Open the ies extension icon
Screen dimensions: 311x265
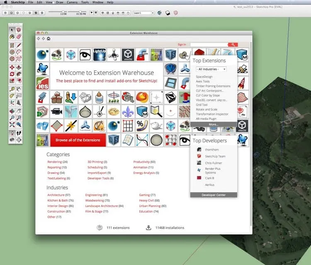pyautogui.click(x=42, y=83)
